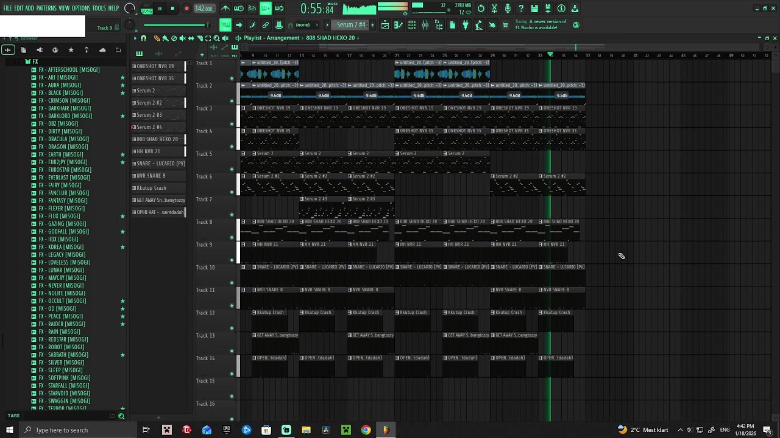Toggle blend recording overdub
This screenshot has width=780, height=438.
[266, 9]
